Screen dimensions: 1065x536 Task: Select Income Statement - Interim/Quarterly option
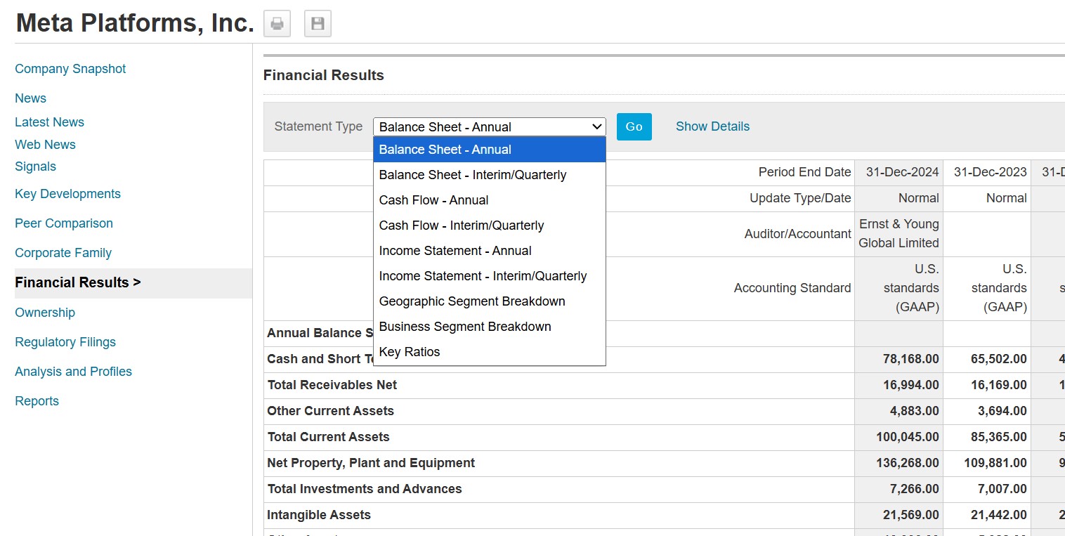coord(483,276)
